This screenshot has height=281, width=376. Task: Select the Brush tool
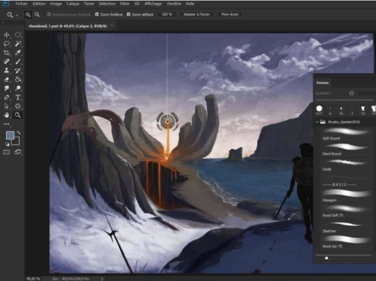pyautogui.click(x=17, y=61)
